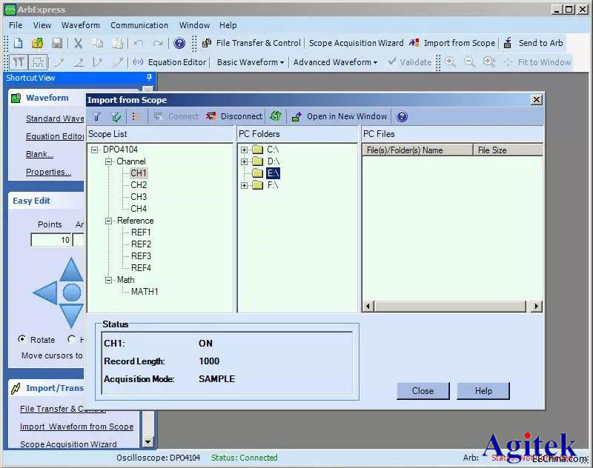Select the E:\ folder
This screenshot has height=468, width=593.
point(273,173)
